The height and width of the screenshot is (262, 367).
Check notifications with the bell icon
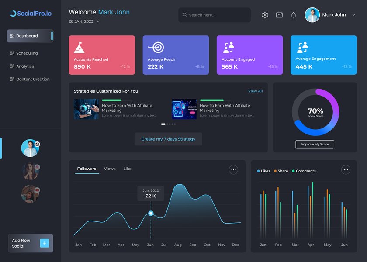click(x=294, y=15)
